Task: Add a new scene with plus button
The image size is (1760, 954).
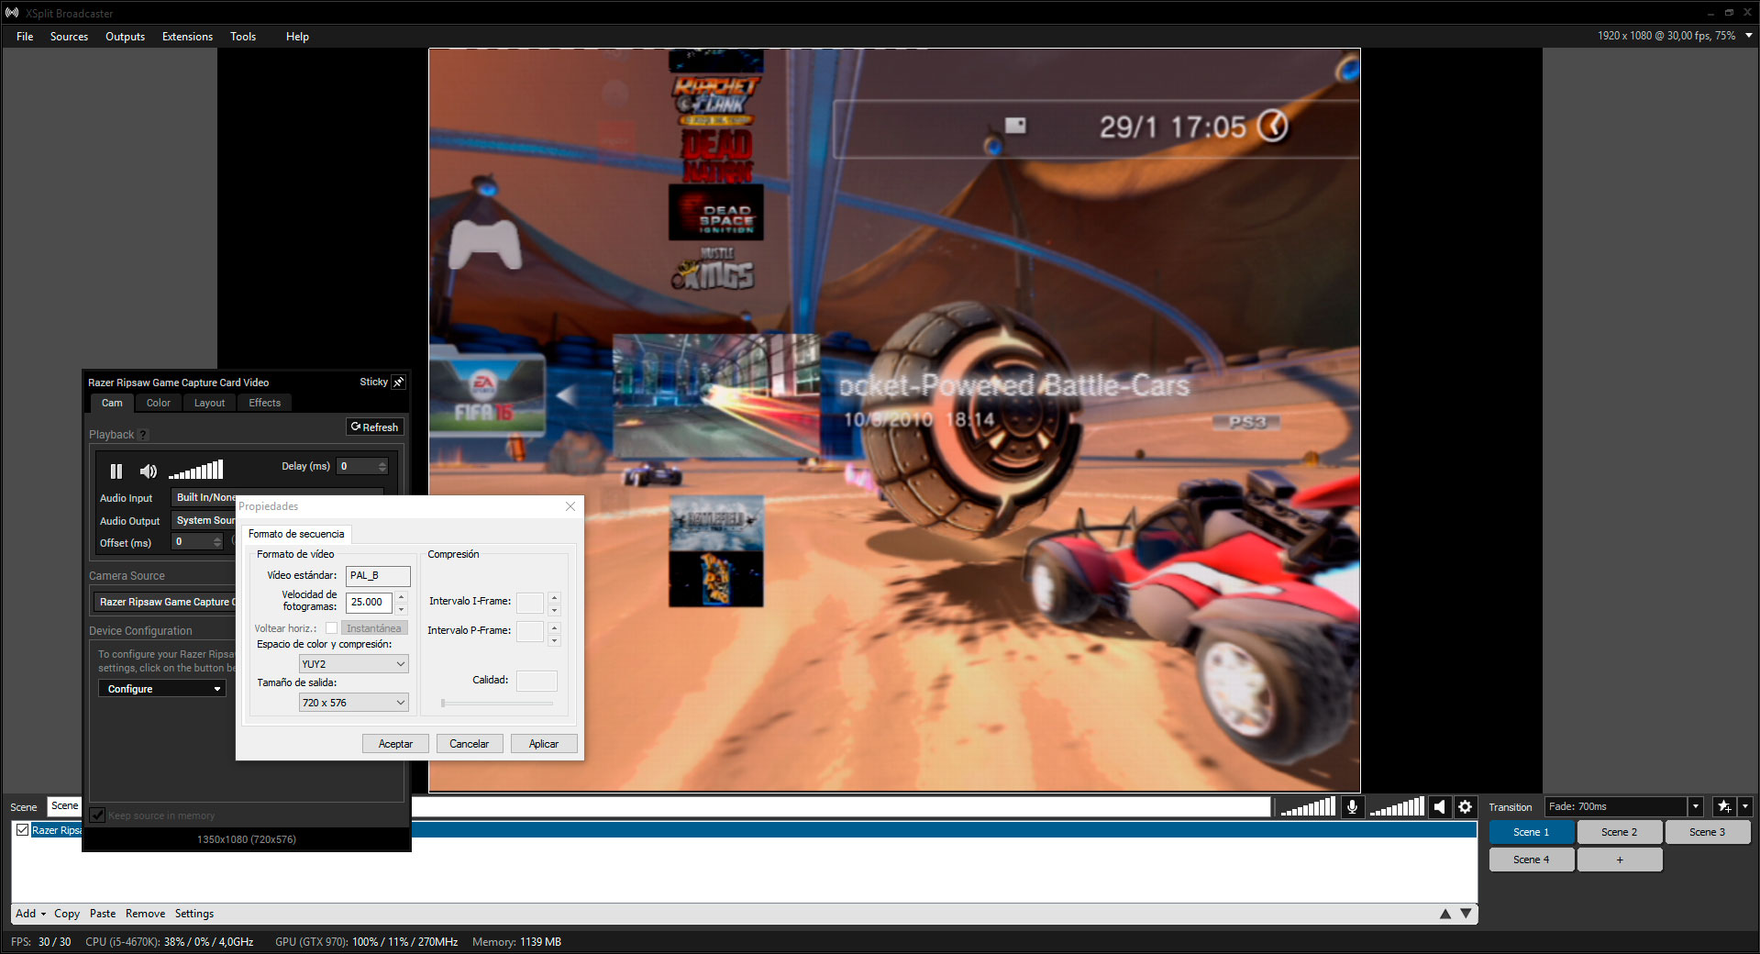Action: click(1620, 860)
